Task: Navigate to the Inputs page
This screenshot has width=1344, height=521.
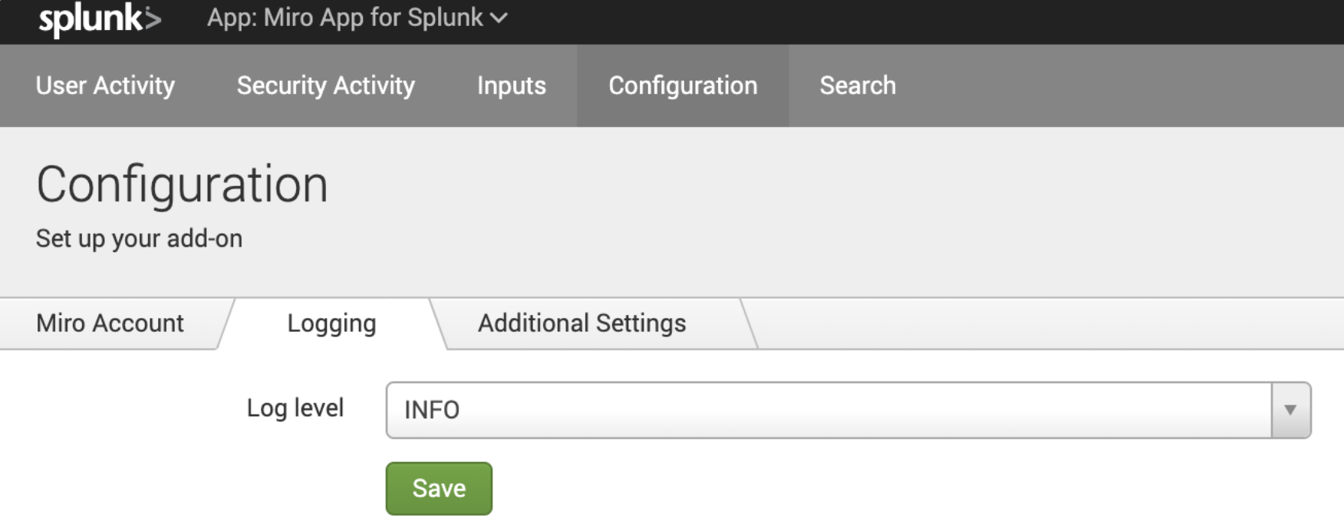Action: click(x=511, y=86)
